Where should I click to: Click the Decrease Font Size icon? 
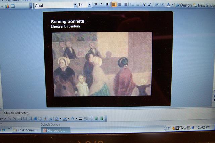[x=149, y=5]
